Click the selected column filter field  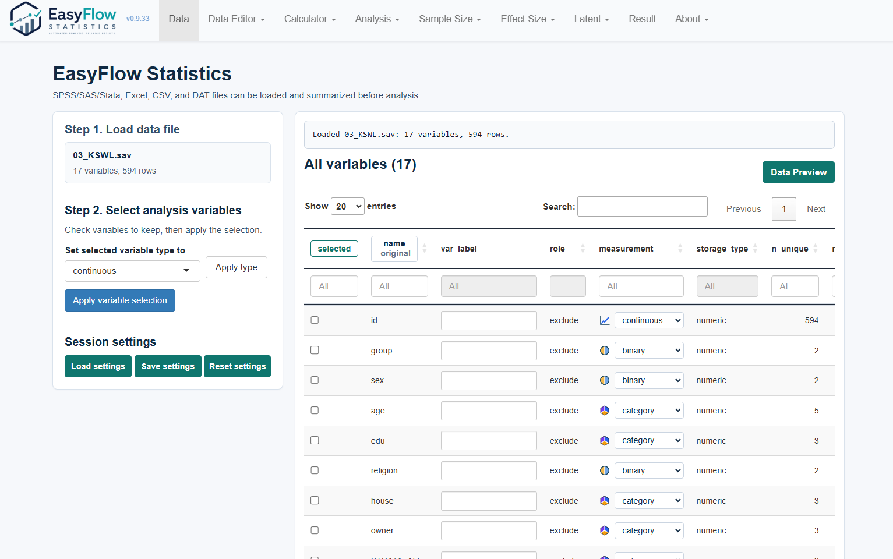[x=334, y=286]
